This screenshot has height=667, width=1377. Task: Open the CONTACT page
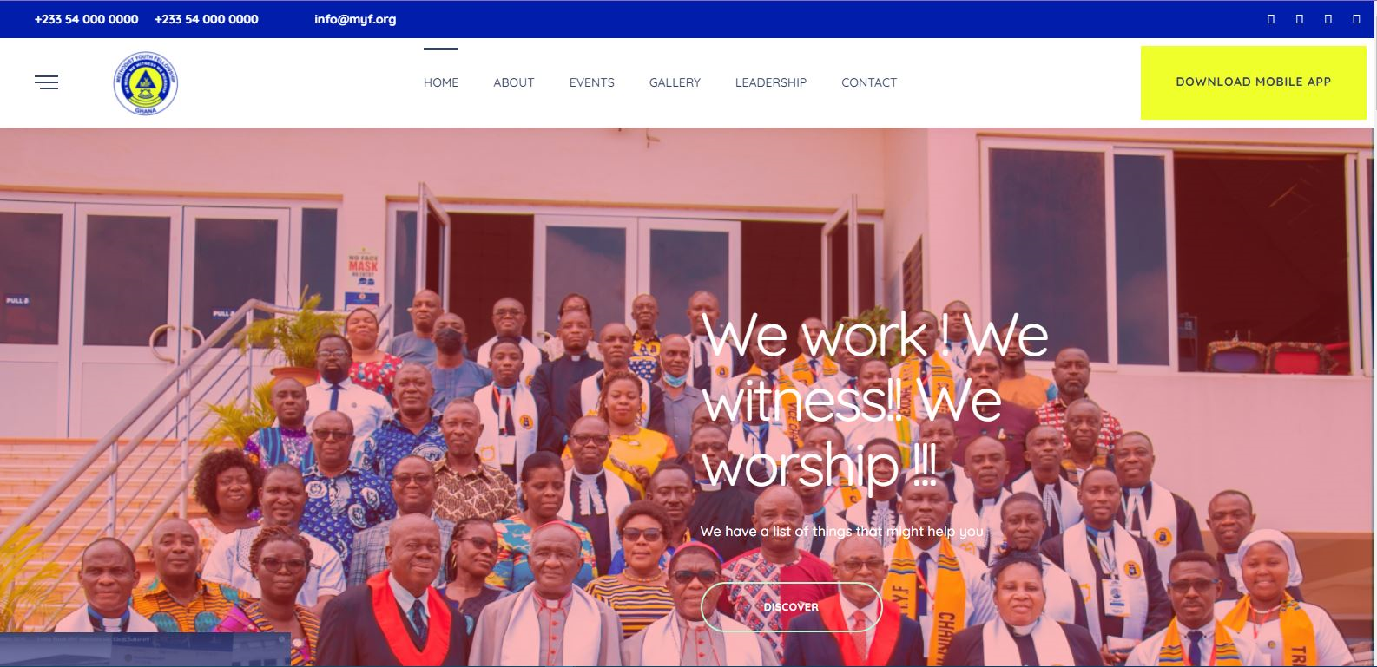point(869,82)
